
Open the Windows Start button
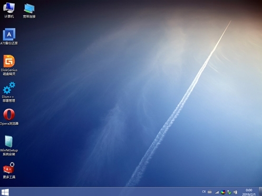[x=5, y=192]
